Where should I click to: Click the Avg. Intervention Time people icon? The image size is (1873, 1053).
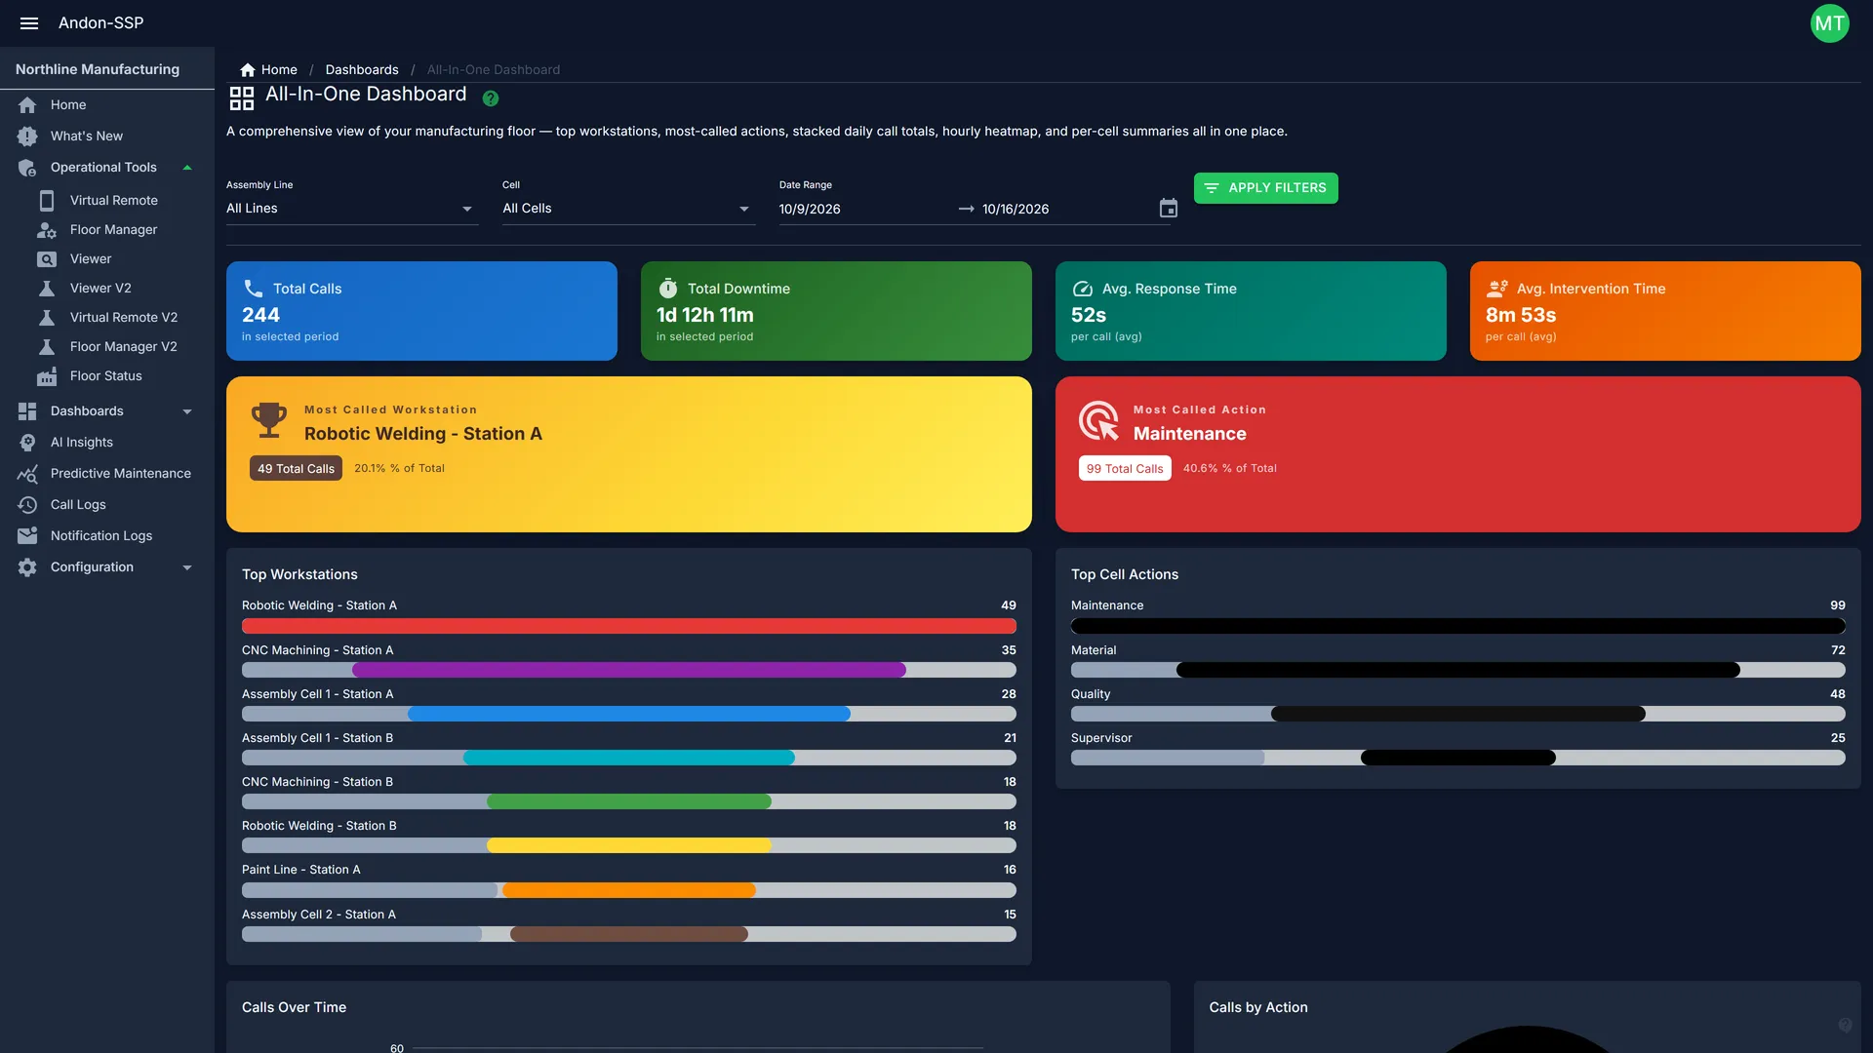1497,288
